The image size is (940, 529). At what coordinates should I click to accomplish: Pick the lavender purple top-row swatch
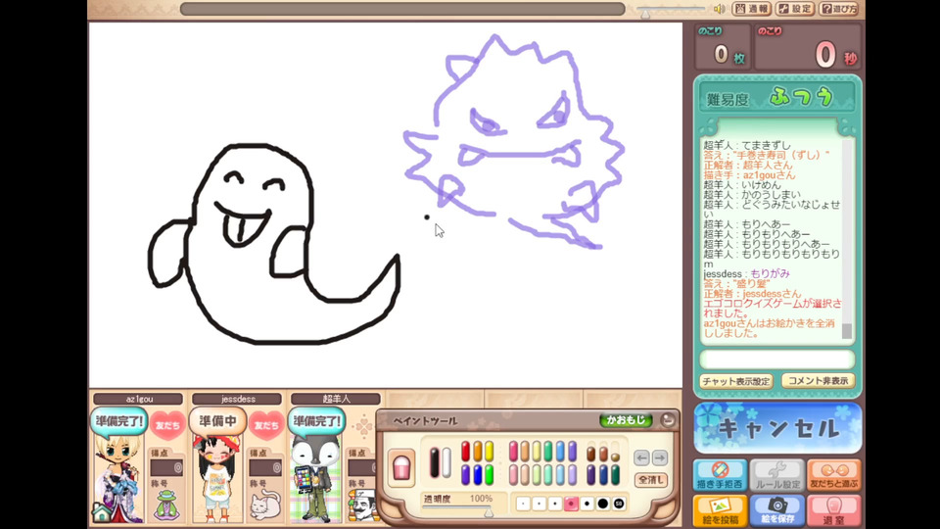pos(573,451)
